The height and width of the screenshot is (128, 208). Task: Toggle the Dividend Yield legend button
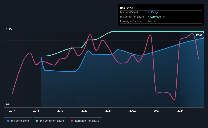click(x=18, y=121)
